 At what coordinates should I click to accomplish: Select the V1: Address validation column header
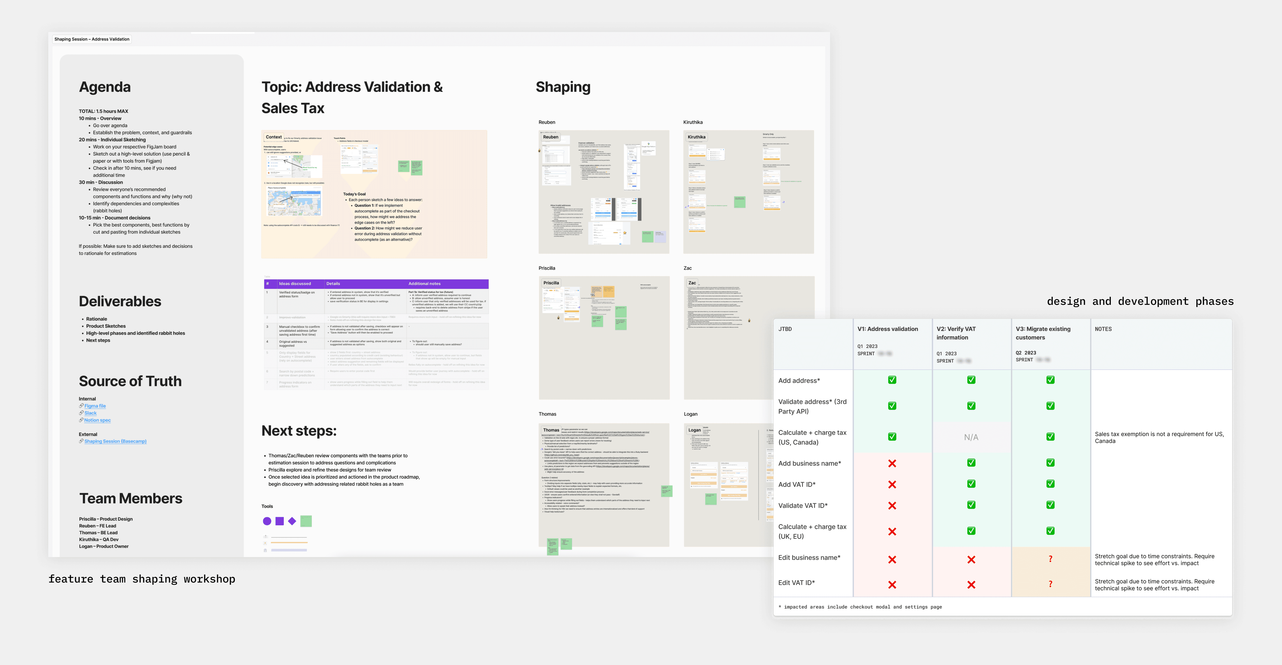pos(887,329)
